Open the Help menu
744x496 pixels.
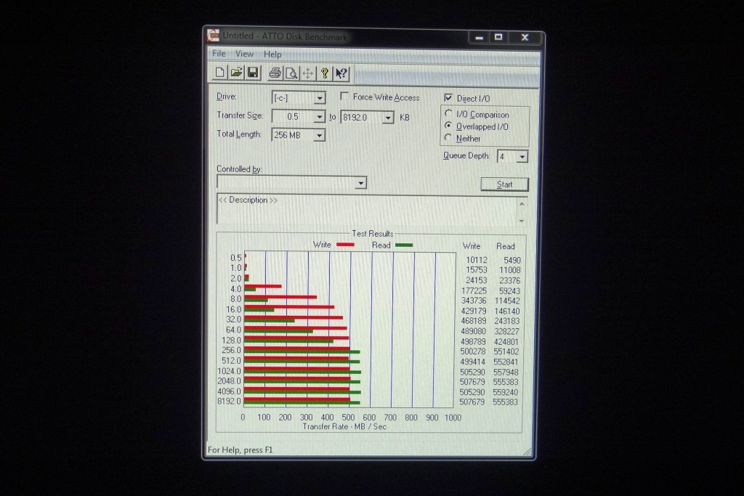(x=272, y=54)
